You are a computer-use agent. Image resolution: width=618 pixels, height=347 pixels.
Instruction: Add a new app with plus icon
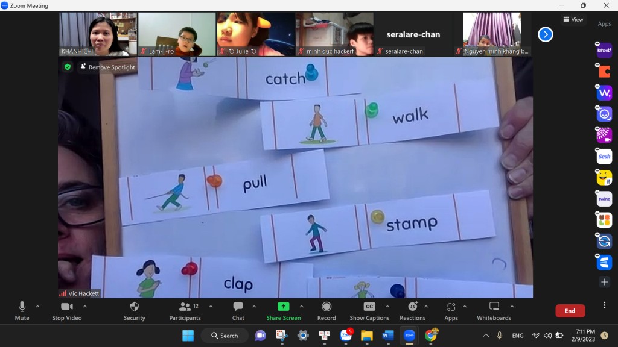coord(604,282)
